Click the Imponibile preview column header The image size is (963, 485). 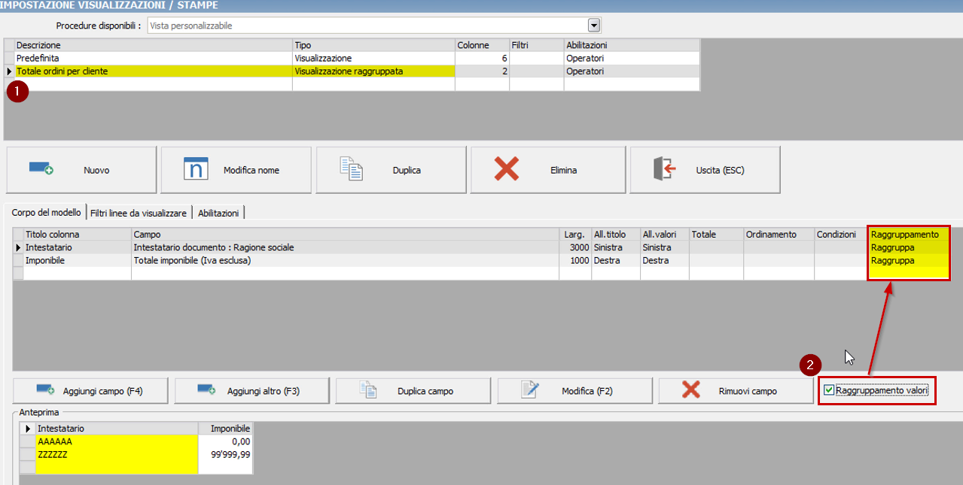tap(226, 429)
